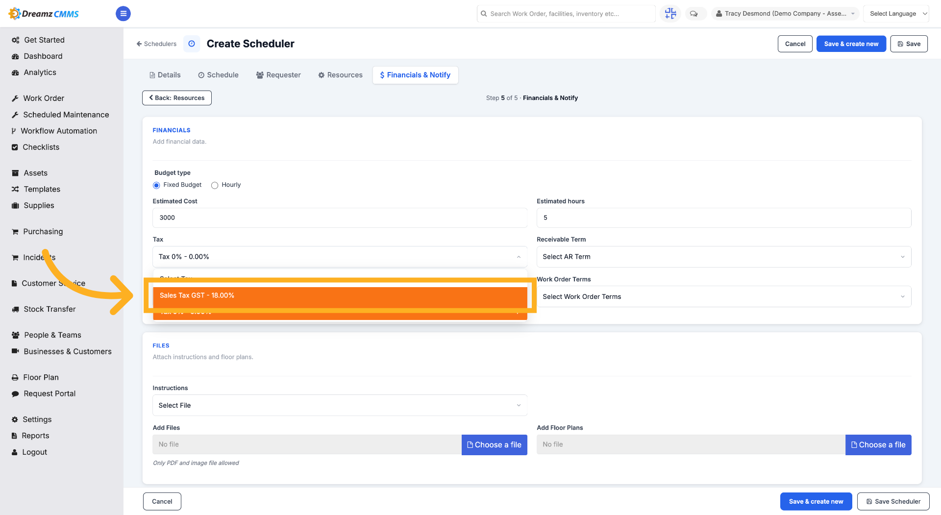Screen dimensions: 941x515
Task: Choose Sales Tax GST - 18.00% option
Action: pyautogui.click(x=340, y=295)
